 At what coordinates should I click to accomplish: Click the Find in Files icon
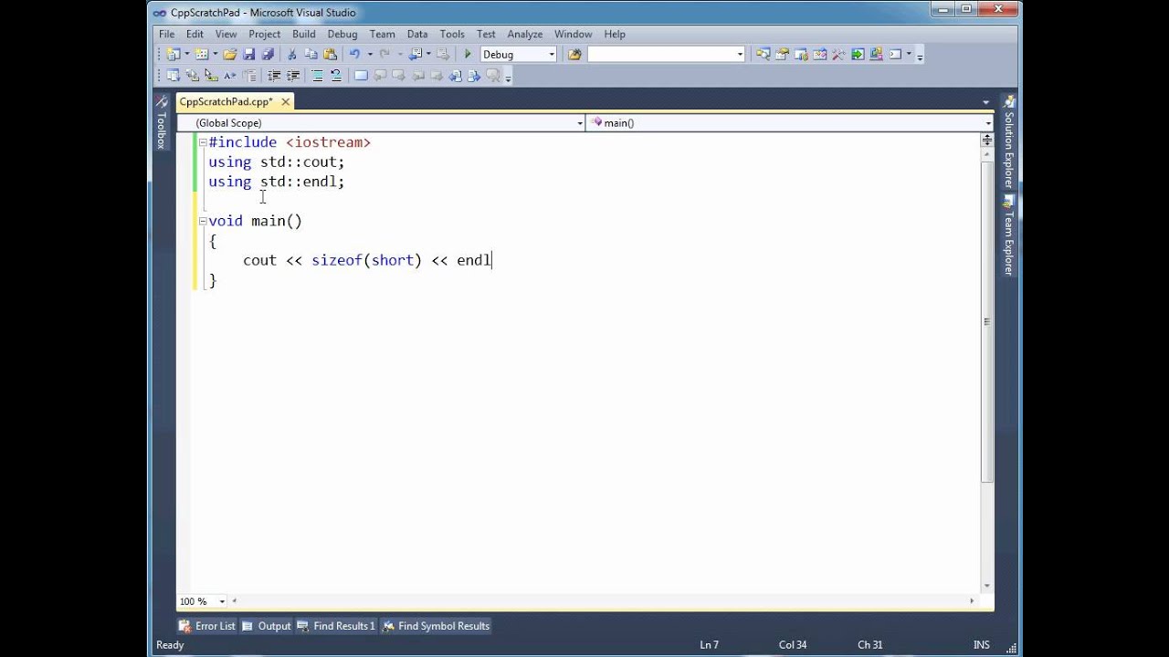(x=574, y=55)
